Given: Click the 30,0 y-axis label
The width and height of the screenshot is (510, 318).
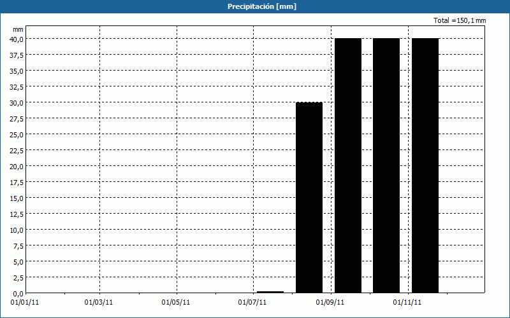Looking at the screenshot, I should point(17,103).
